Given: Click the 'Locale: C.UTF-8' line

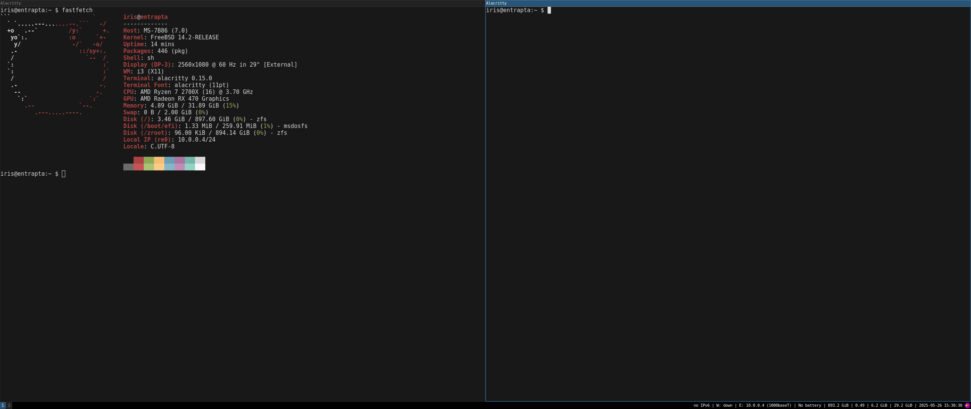Looking at the screenshot, I should (149, 147).
